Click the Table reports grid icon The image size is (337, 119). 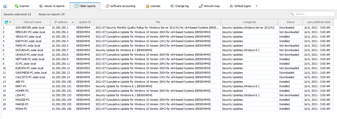coord(76,6)
